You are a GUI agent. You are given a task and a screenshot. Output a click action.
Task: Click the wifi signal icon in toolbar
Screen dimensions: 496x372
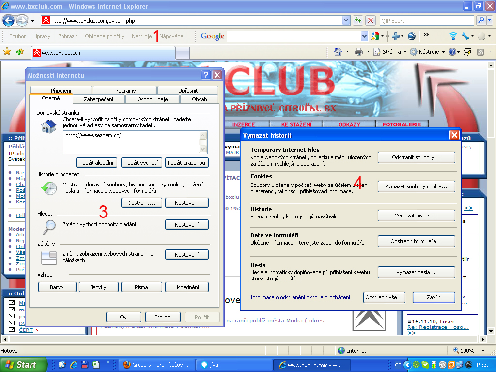(x=453, y=36)
